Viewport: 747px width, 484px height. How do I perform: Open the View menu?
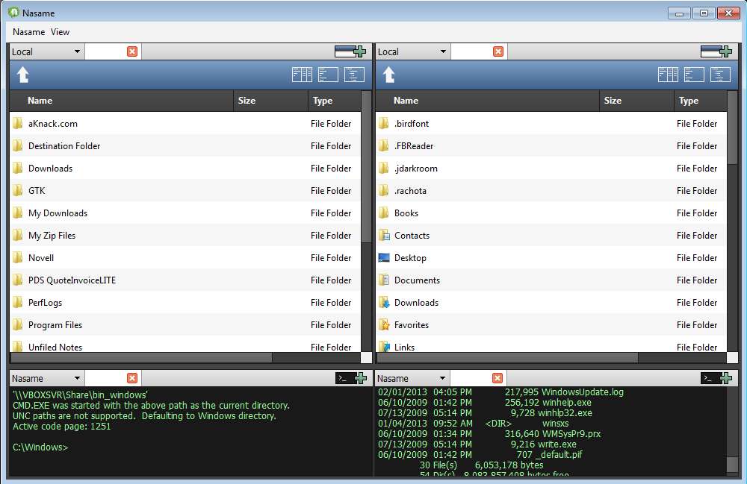pos(60,32)
